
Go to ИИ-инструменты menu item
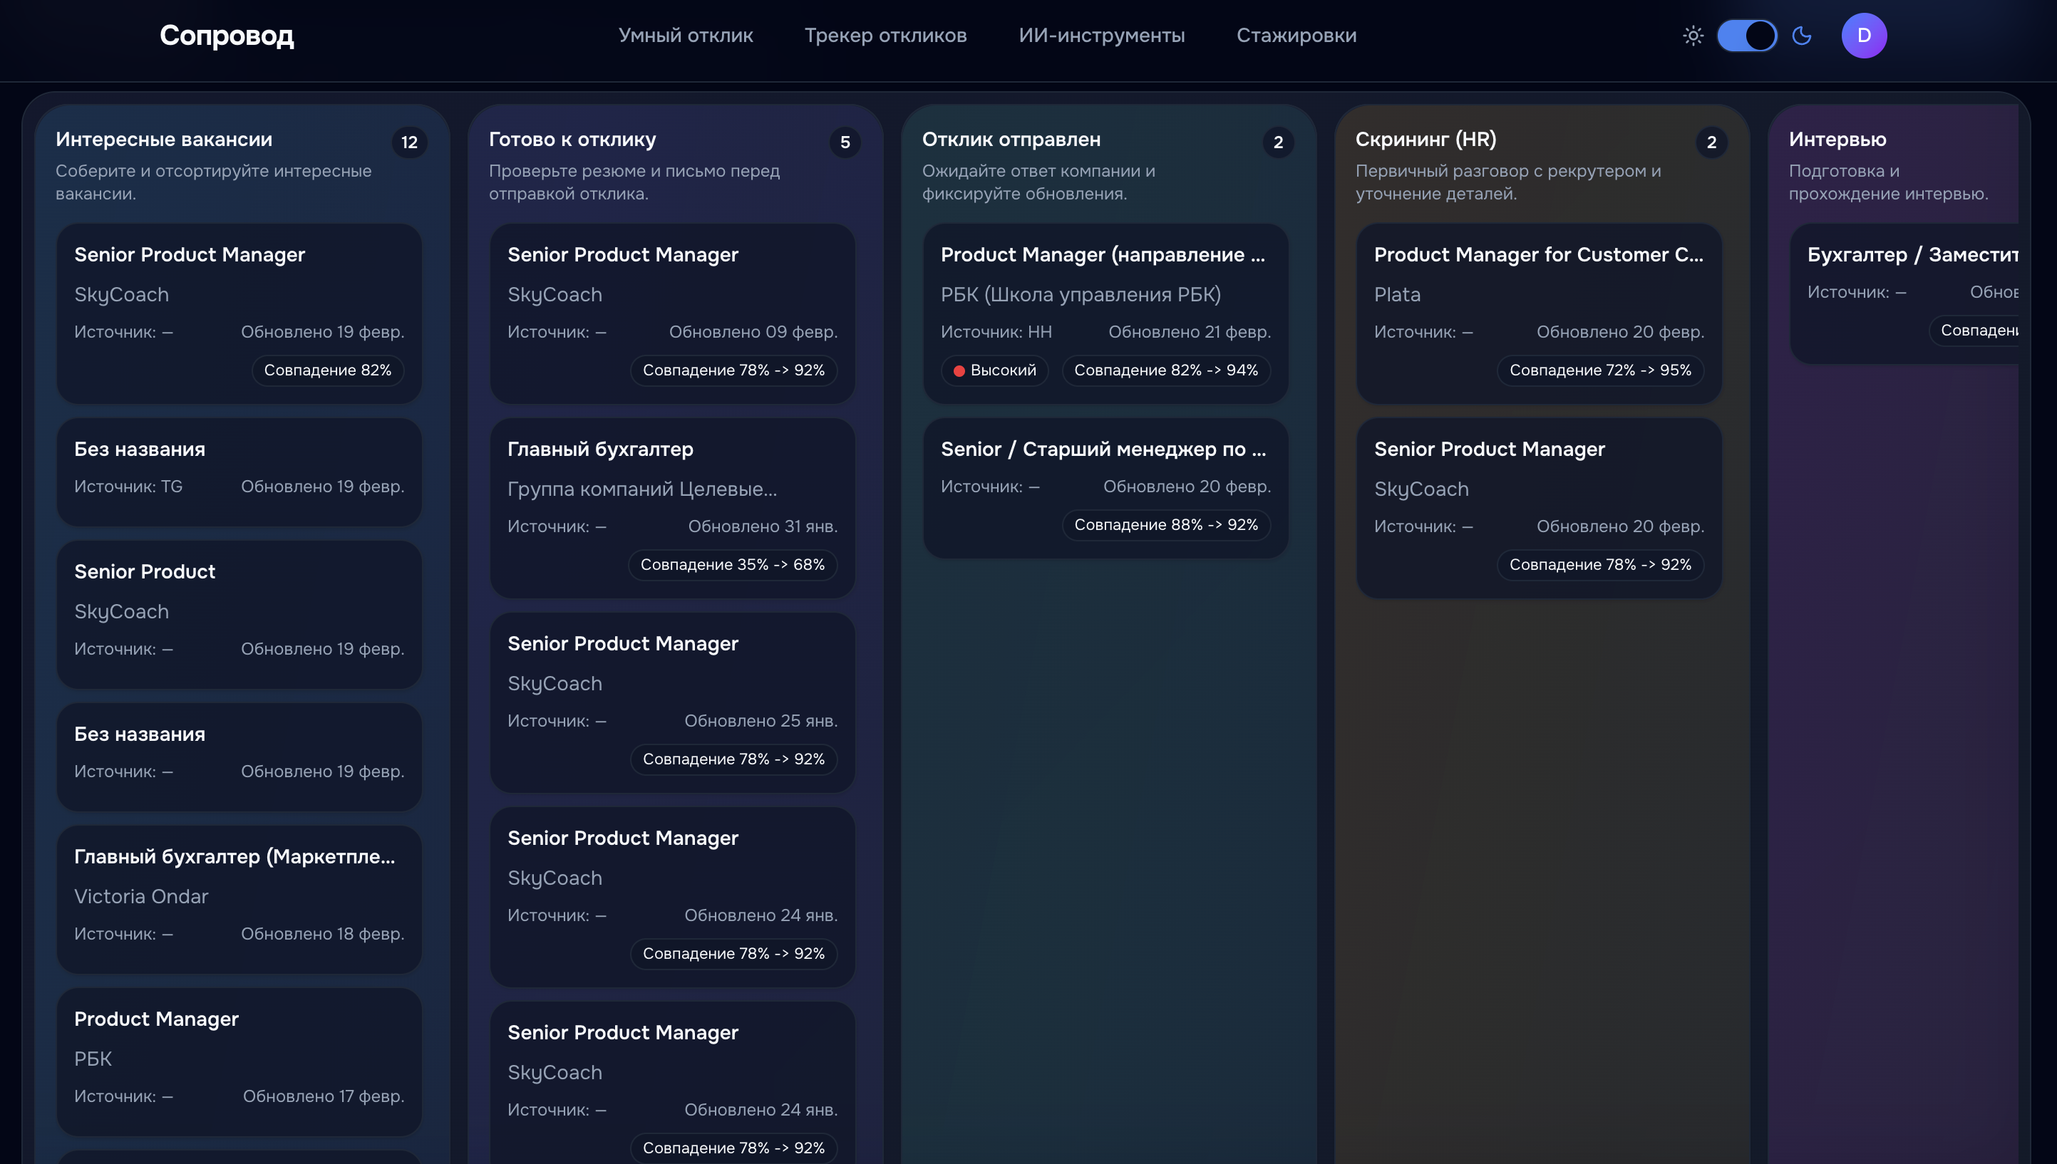(1101, 35)
